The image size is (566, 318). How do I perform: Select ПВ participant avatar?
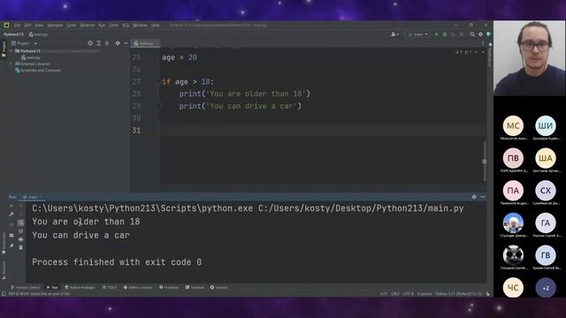pos(513,158)
